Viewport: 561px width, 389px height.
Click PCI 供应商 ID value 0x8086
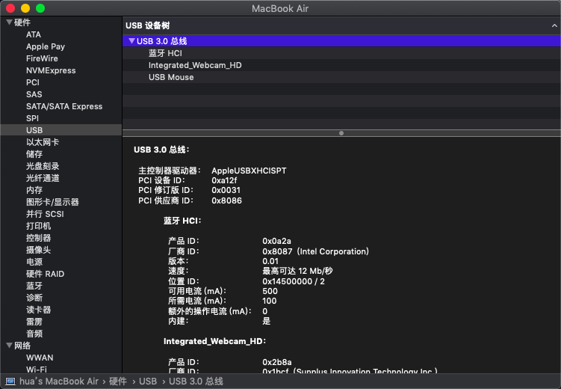pos(226,200)
